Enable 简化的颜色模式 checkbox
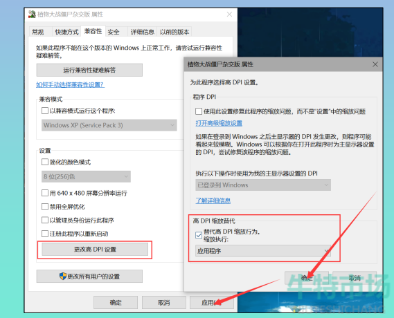This screenshot has height=318, width=394. (45, 162)
